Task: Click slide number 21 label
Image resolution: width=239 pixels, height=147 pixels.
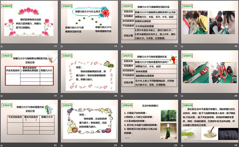Action: click(55, 145)
